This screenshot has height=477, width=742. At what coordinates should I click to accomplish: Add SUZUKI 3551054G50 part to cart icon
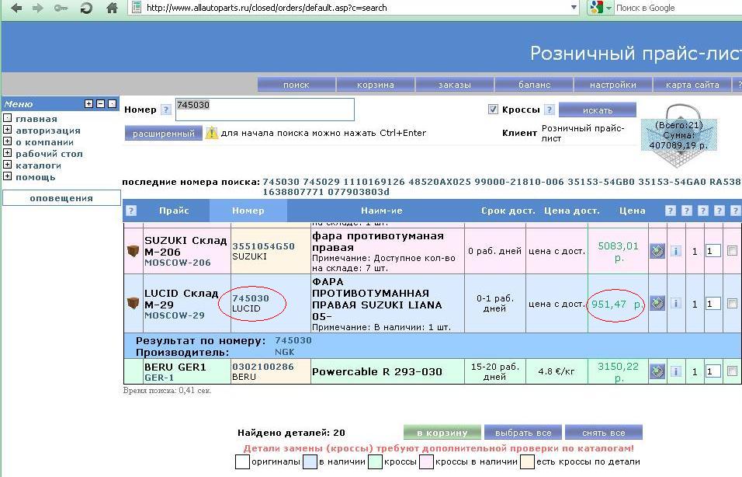coord(657,251)
